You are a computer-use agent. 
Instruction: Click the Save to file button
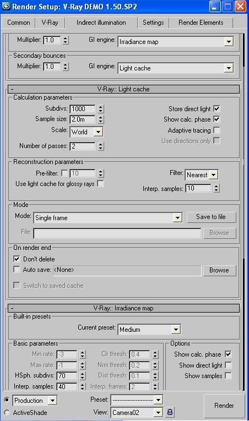[211, 217]
